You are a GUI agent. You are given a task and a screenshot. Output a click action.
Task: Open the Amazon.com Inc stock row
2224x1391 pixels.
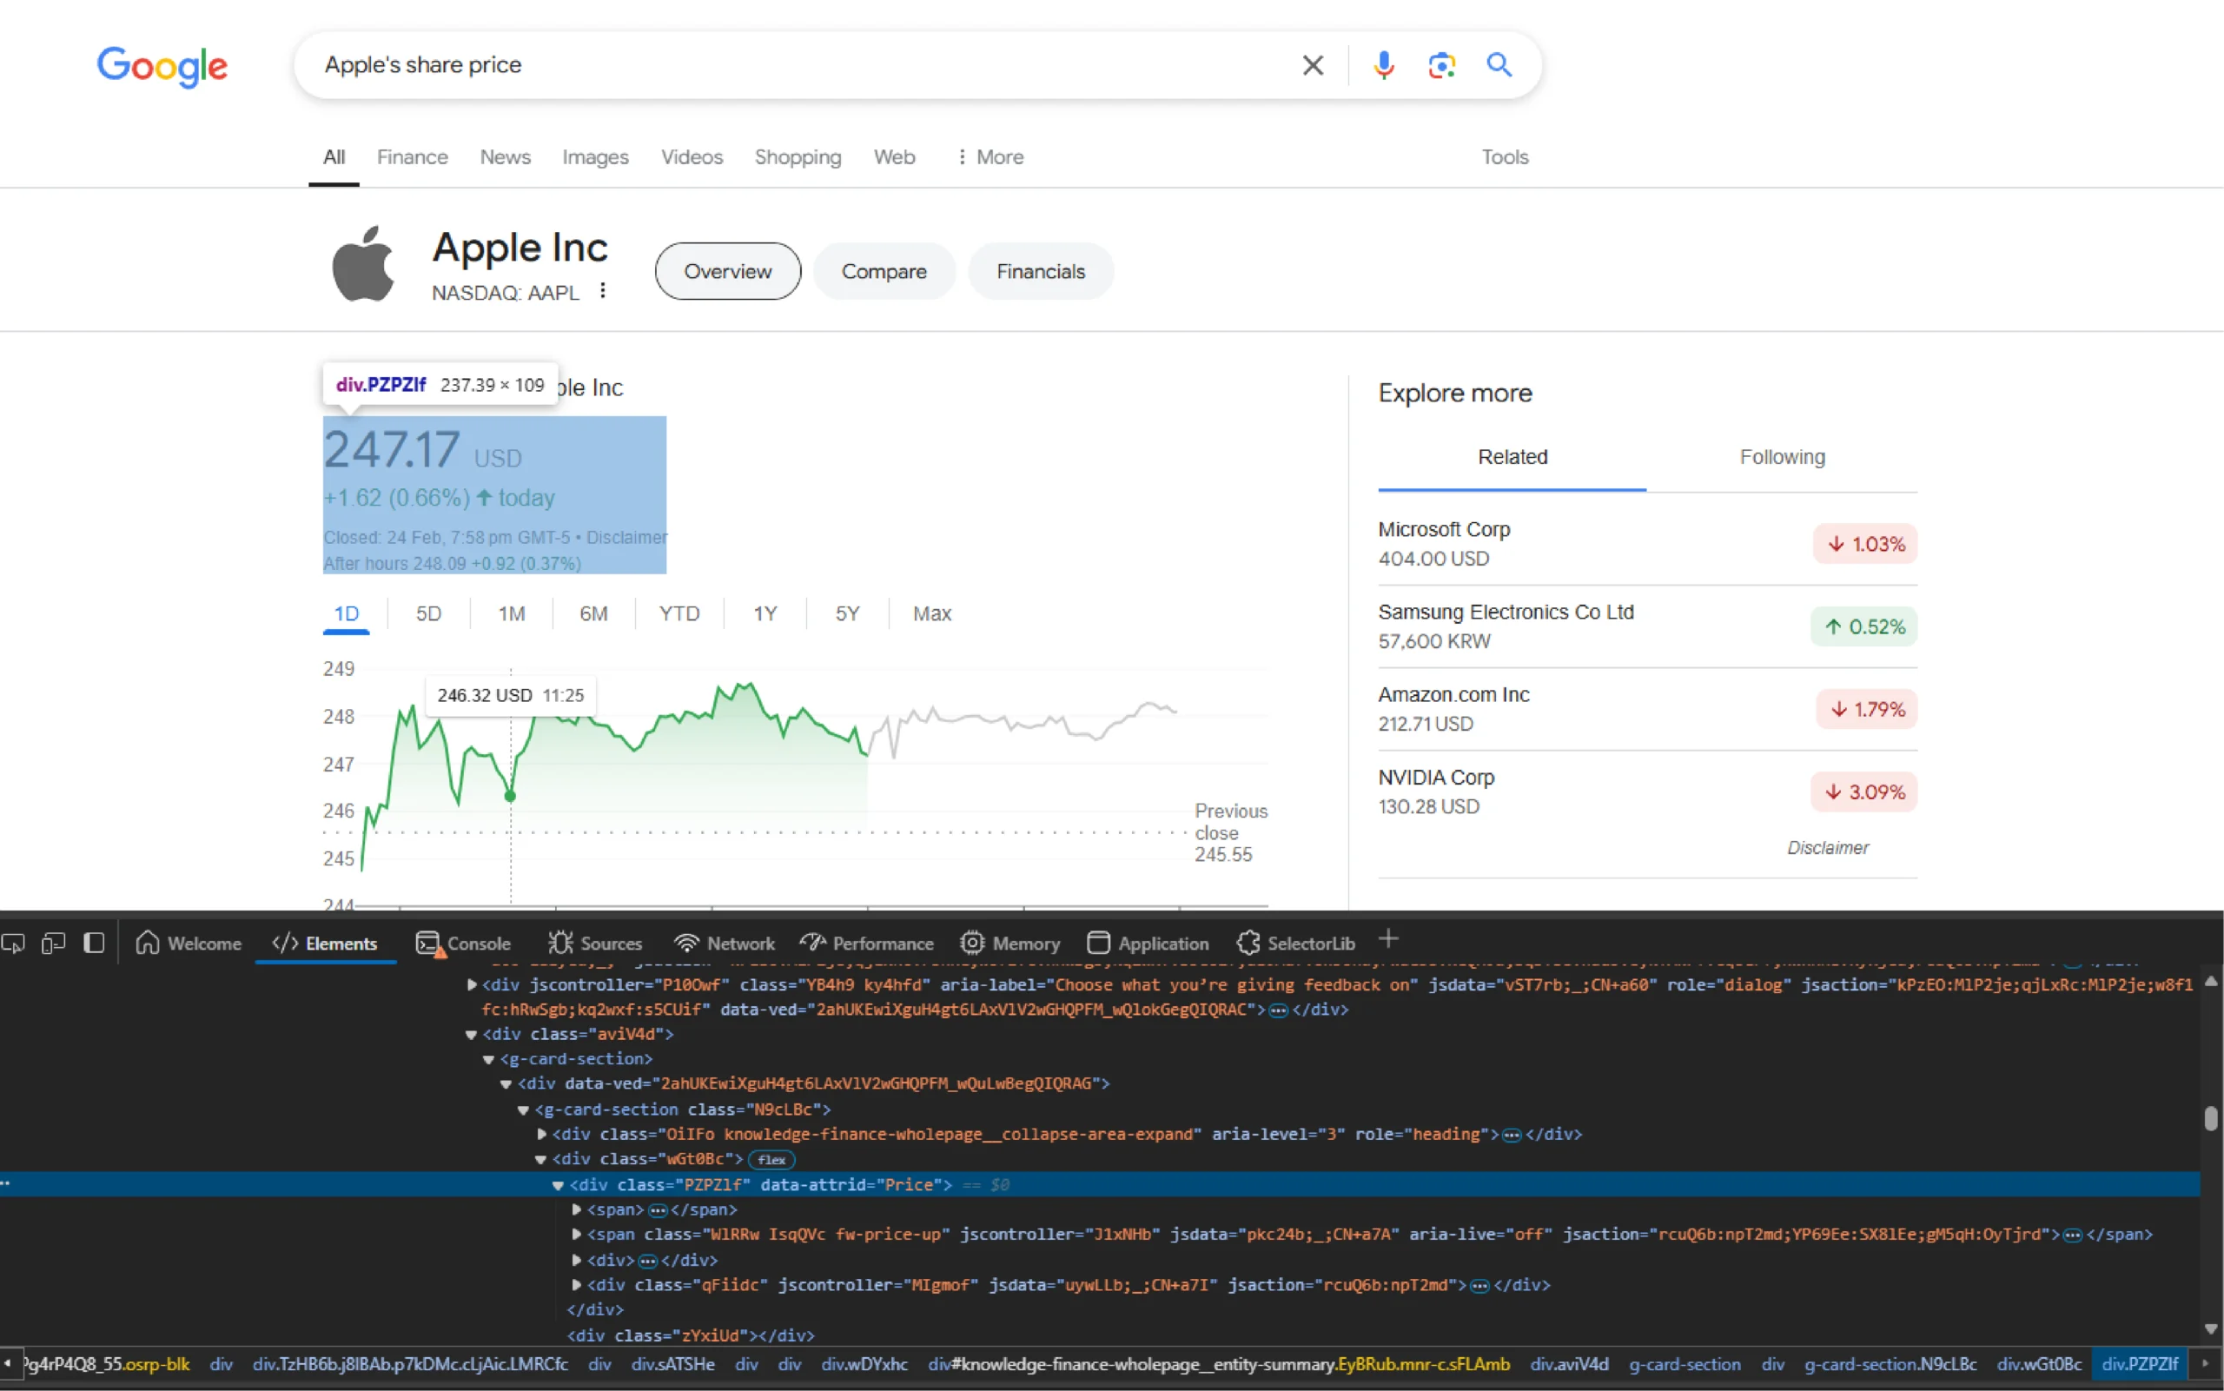[x=1647, y=709]
